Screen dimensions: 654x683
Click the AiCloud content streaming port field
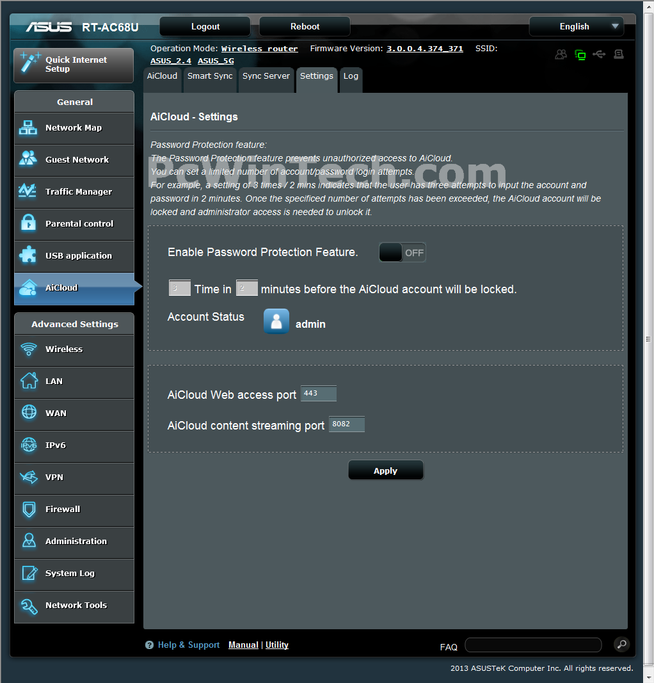tap(347, 424)
